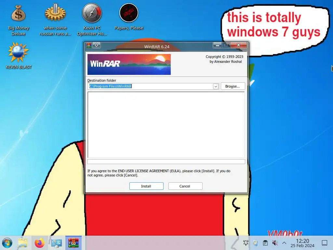Click the 'Destination folder' label
The width and height of the screenshot is (333, 250).
tap(102, 80)
